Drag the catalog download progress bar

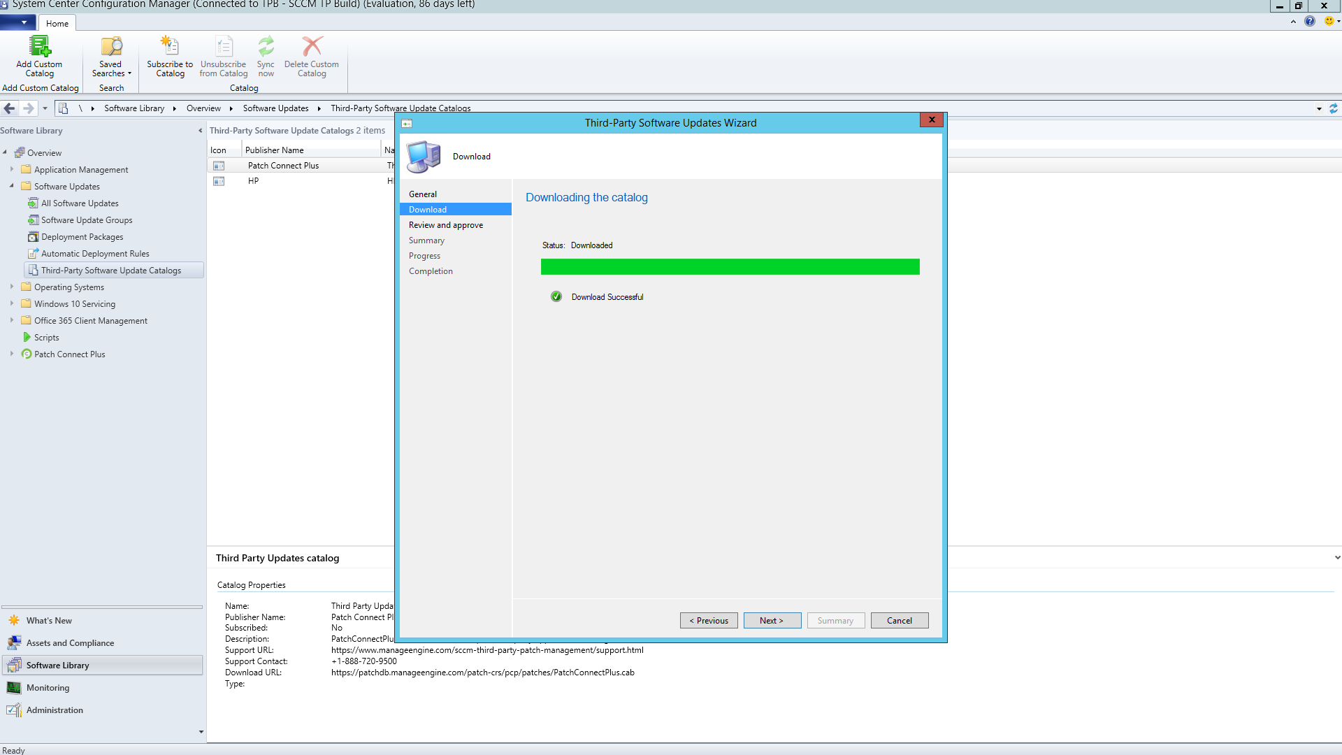730,267
